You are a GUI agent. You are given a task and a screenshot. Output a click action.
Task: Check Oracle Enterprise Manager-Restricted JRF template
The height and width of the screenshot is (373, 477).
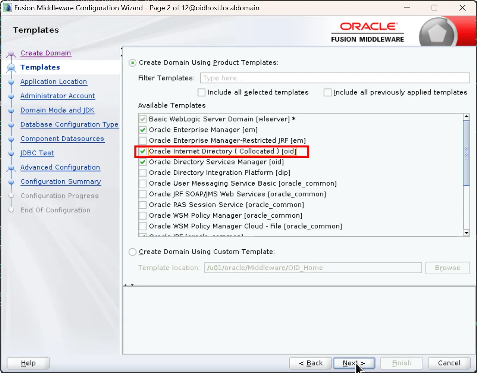pyautogui.click(x=143, y=141)
